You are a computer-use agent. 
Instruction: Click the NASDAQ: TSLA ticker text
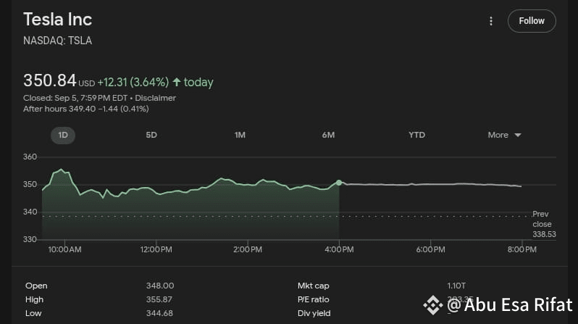click(x=57, y=41)
